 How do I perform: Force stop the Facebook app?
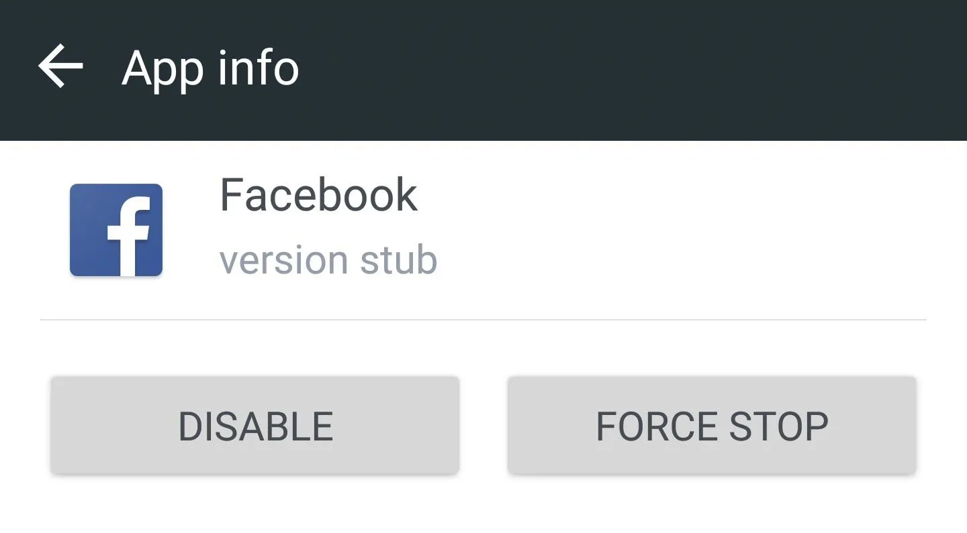tap(712, 426)
